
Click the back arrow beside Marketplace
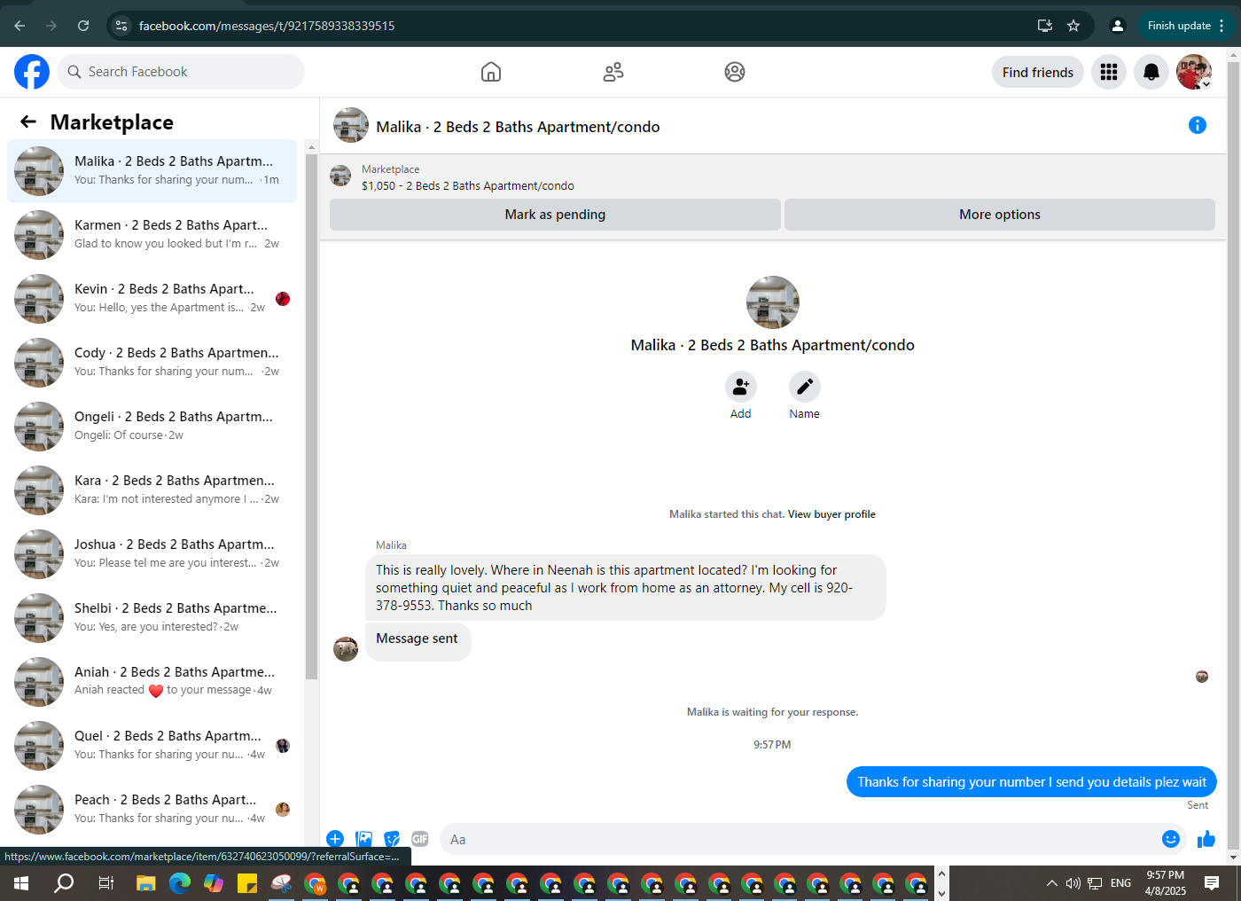click(x=28, y=121)
